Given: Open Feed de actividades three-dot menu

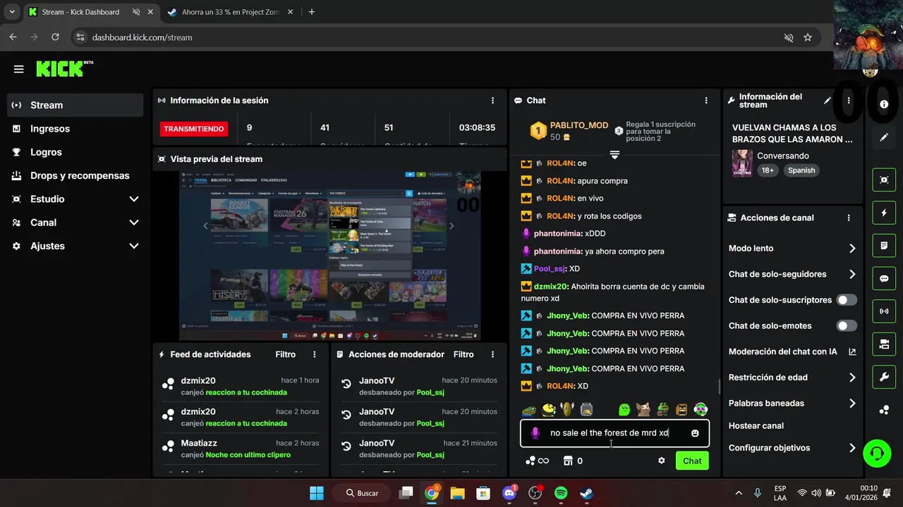Looking at the screenshot, I should coord(315,354).
